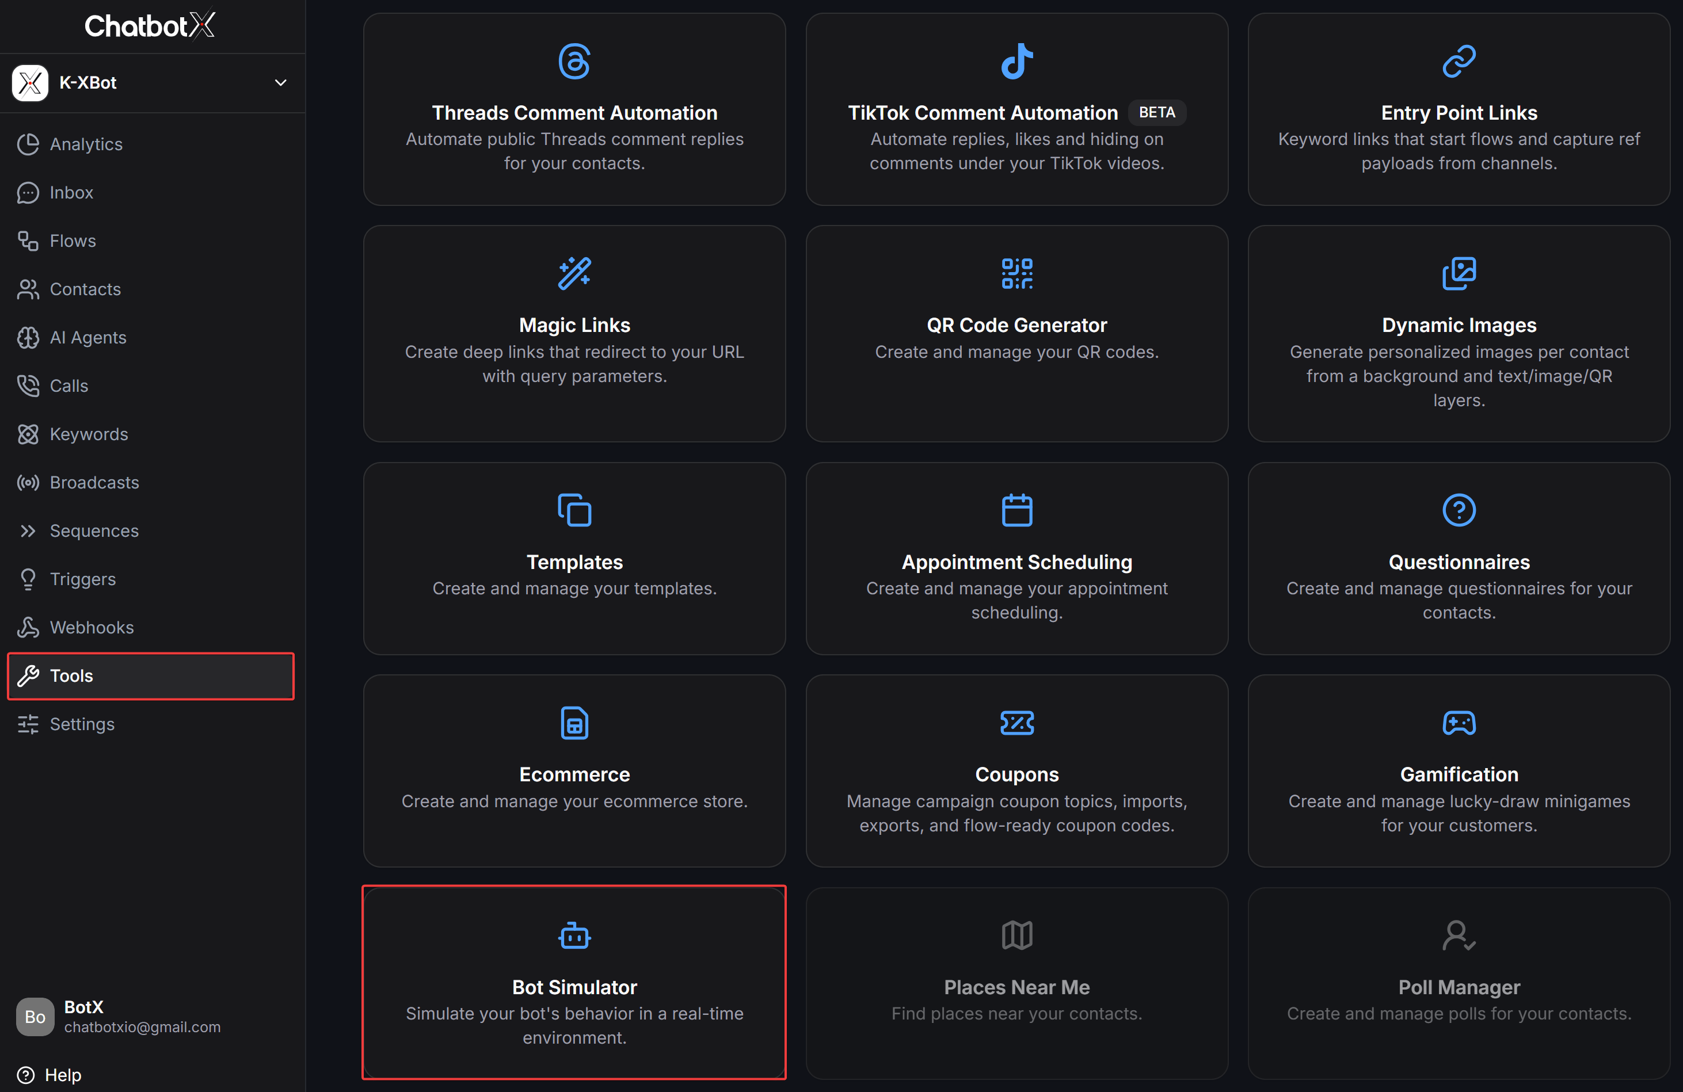The image size is (1683, 1092).
Task: Click the question mark icon for Questionnaires
Action: pos(1459,510)
